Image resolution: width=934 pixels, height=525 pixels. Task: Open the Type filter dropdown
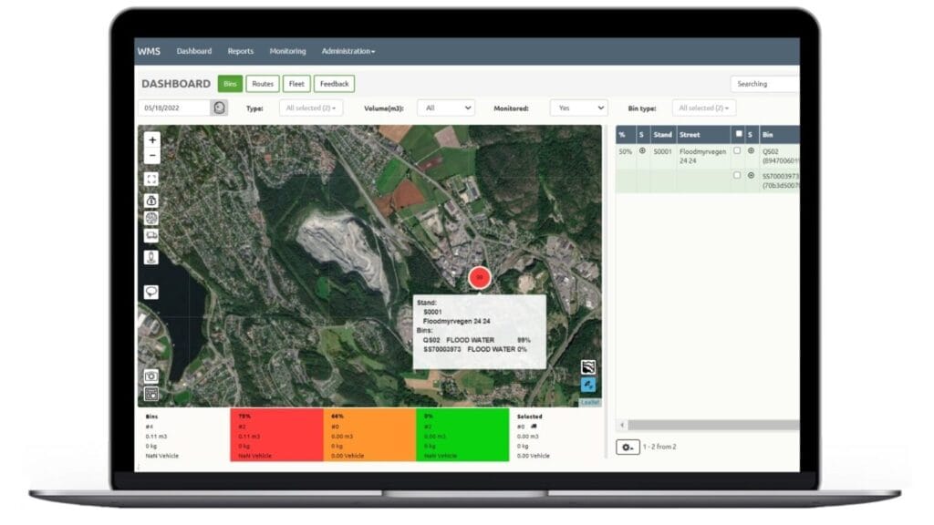pyautogui.click(x=311, y=108)
